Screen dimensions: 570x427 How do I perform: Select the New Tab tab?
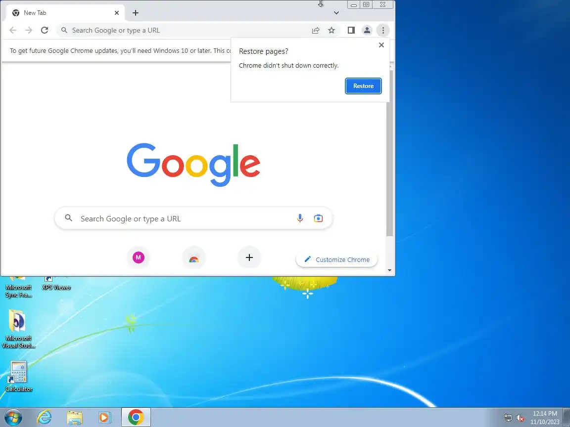pyautogui.click(x=65, y=13)
